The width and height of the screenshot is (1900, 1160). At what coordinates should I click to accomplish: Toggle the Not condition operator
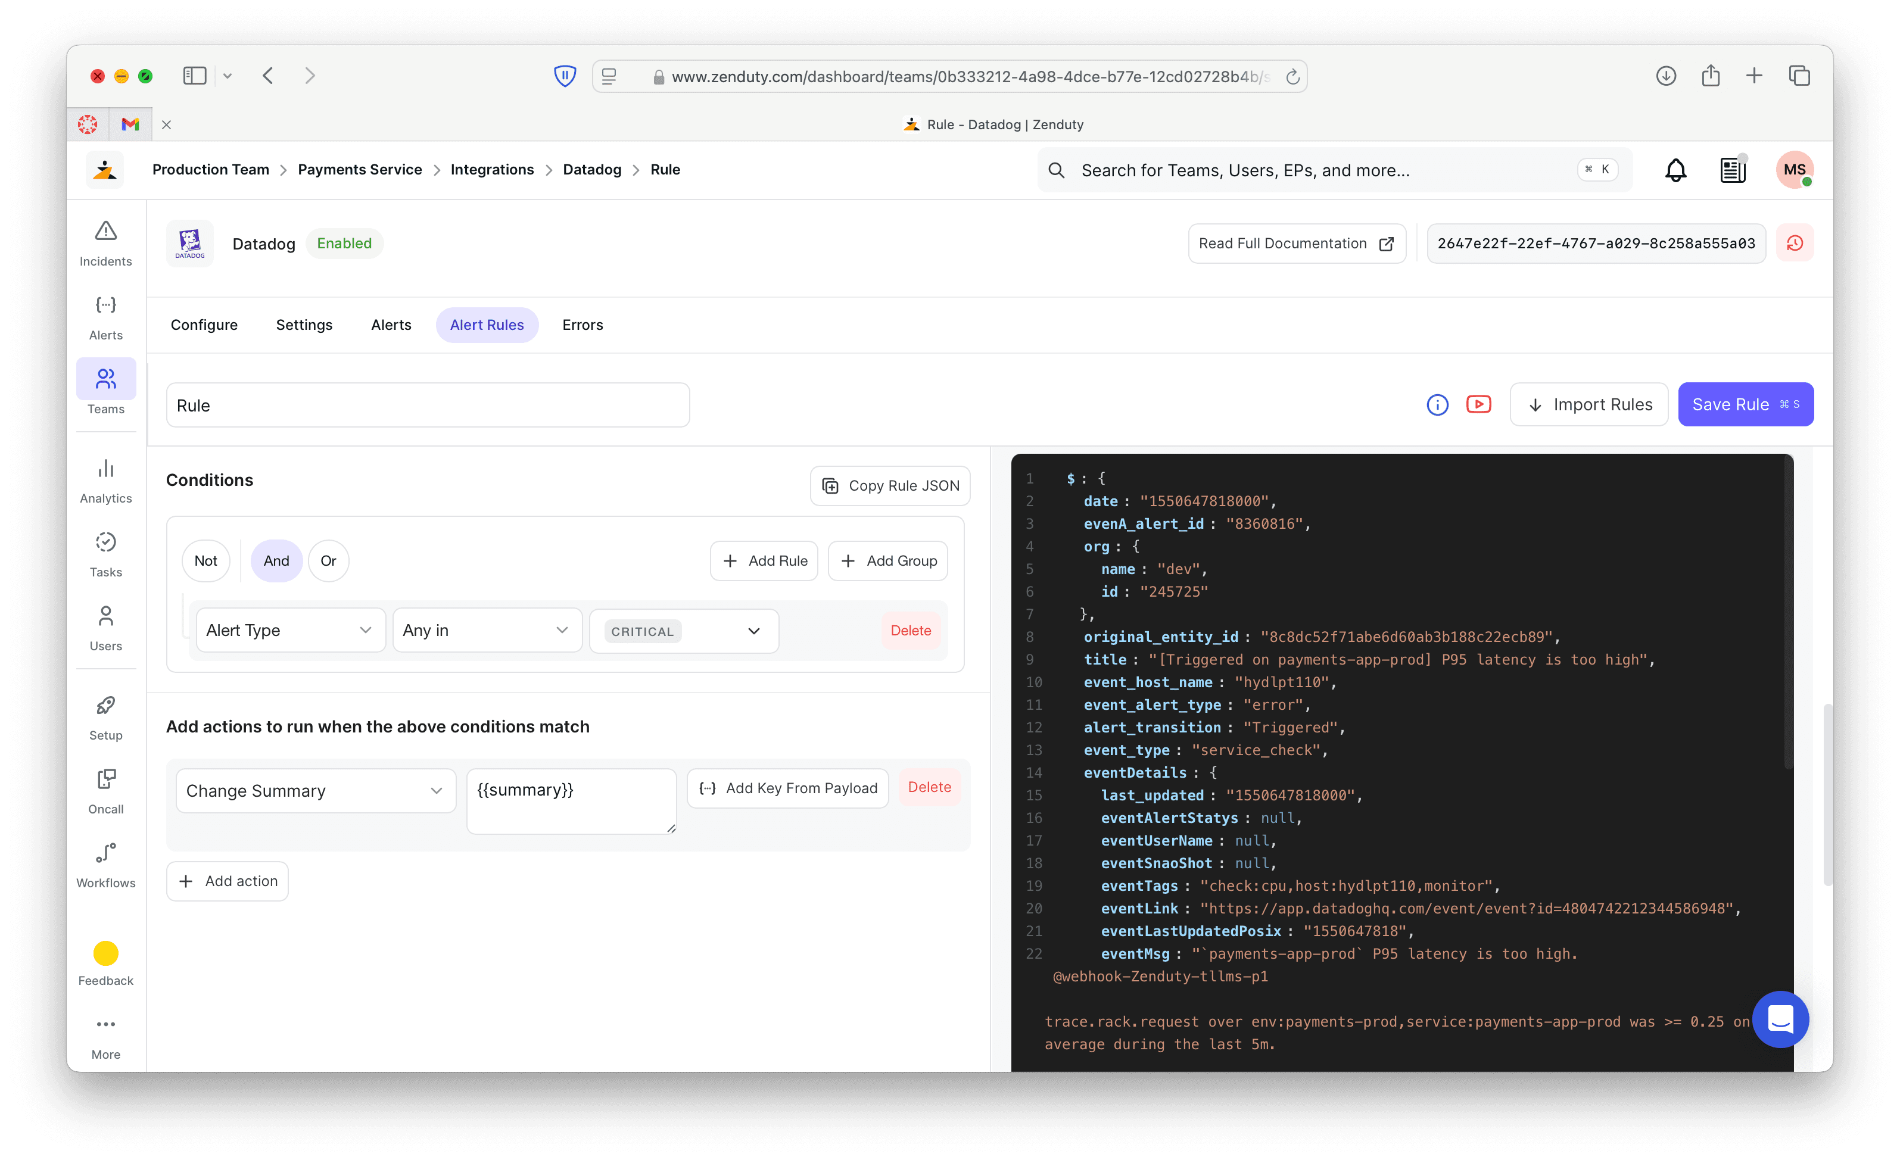206,560
